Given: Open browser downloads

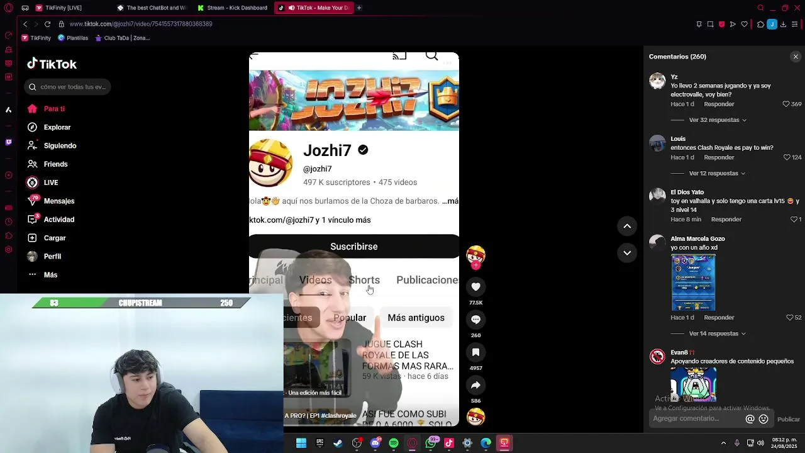Looking at the screenshot, I should pos(783,24).
